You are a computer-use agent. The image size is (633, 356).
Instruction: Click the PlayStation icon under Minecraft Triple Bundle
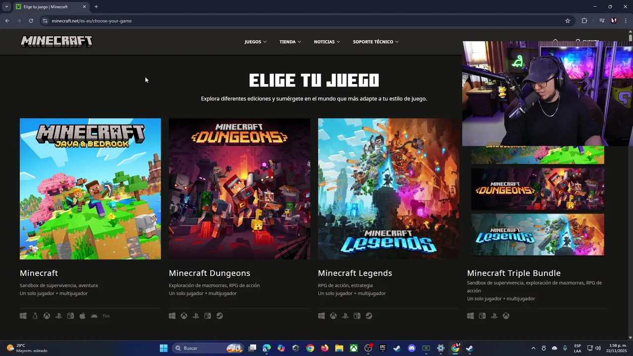pos(494,316)
